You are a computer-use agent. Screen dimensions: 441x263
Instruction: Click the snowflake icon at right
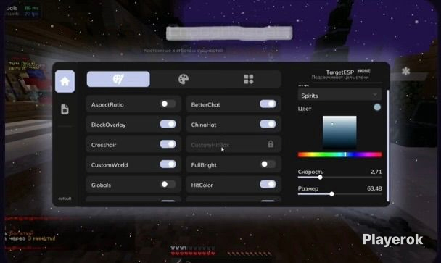coord(405,71)
